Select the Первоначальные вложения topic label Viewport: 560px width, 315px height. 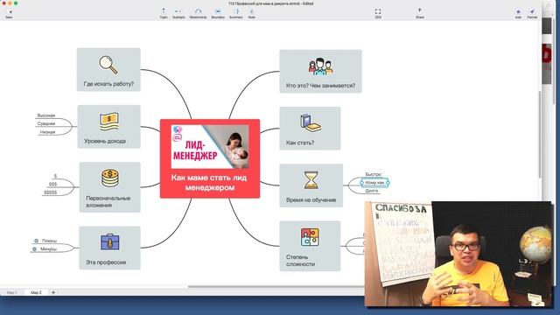pyautogui.click(x=108, y=201)
